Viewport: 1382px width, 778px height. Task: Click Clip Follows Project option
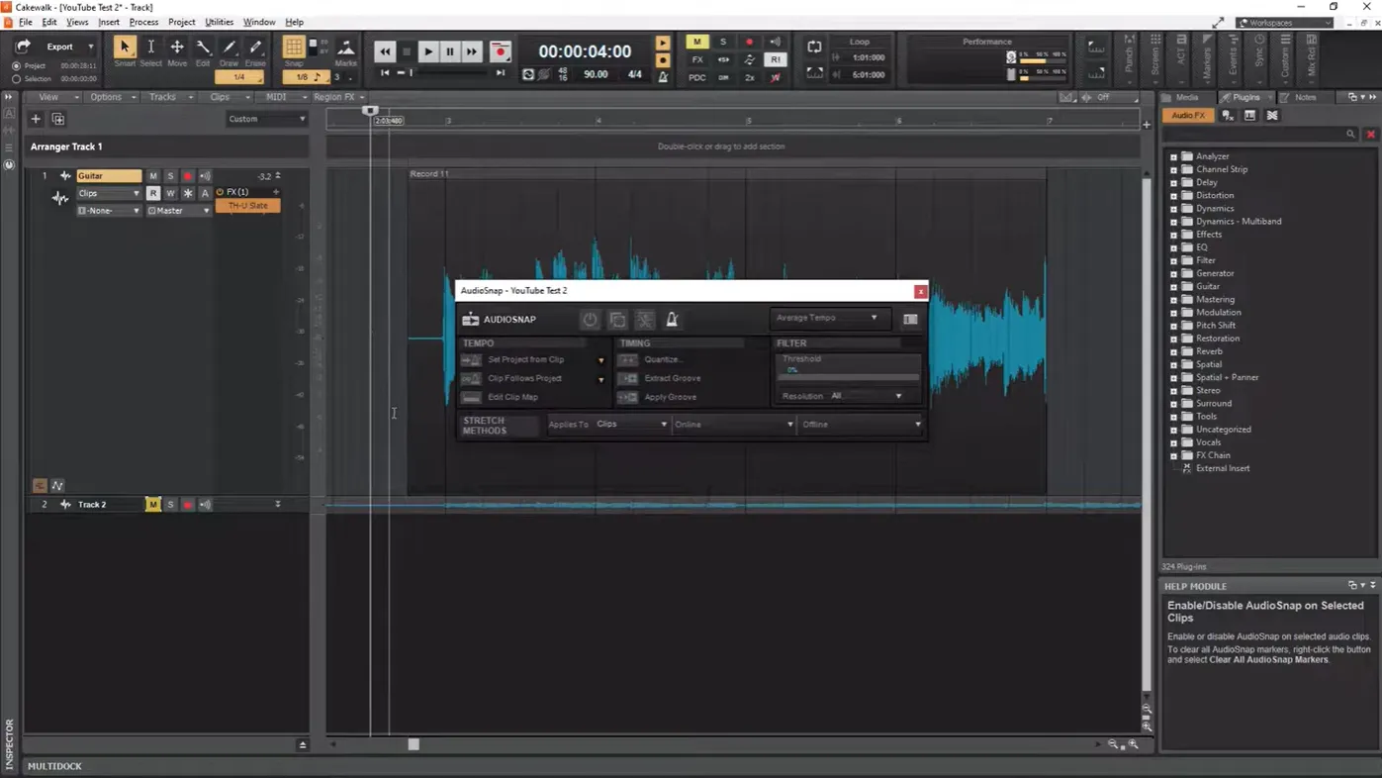[x=524, y=378]
